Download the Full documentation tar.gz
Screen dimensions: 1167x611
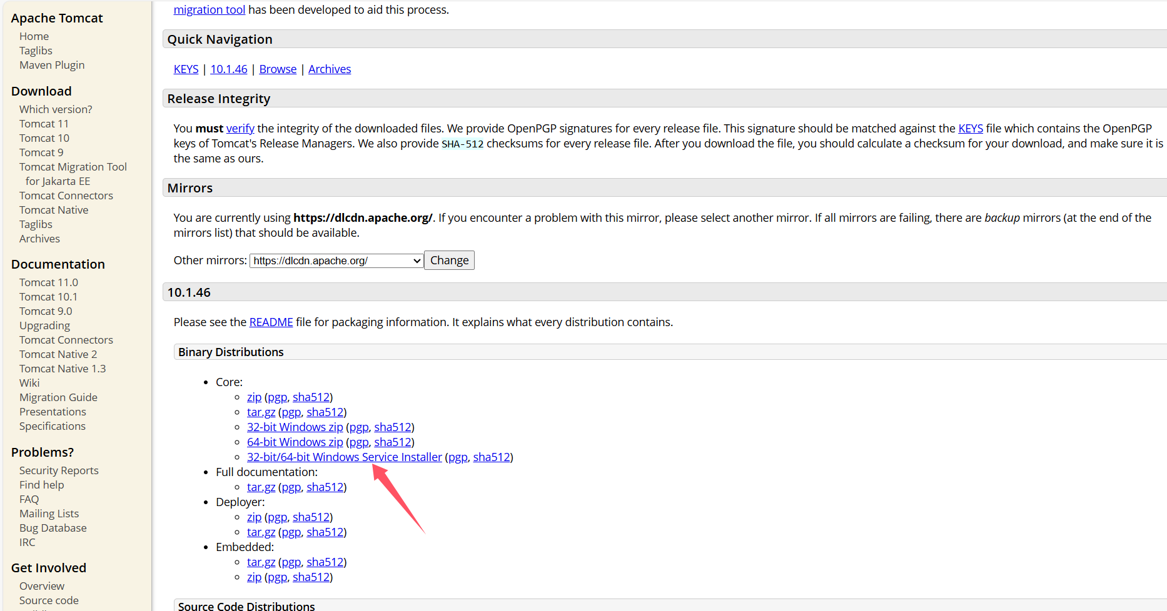tap(261, 487)
